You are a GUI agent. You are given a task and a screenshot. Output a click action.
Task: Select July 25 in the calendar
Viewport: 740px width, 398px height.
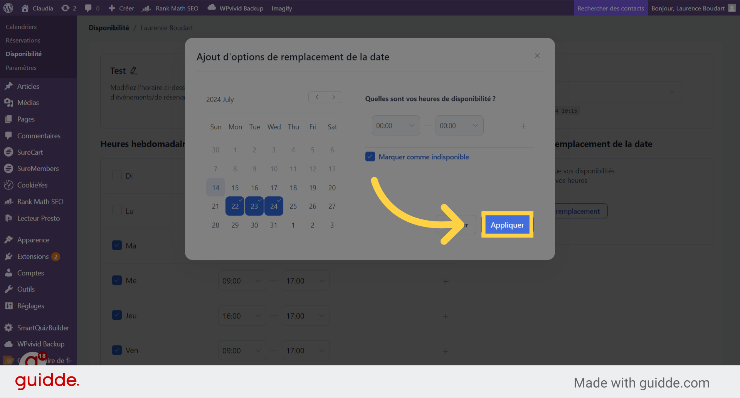click(x=293, y=206)
